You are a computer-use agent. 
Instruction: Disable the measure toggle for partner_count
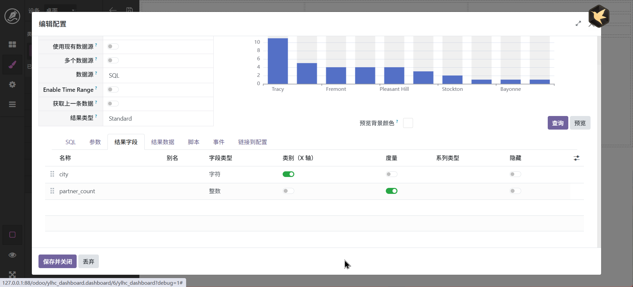(391, 191)
